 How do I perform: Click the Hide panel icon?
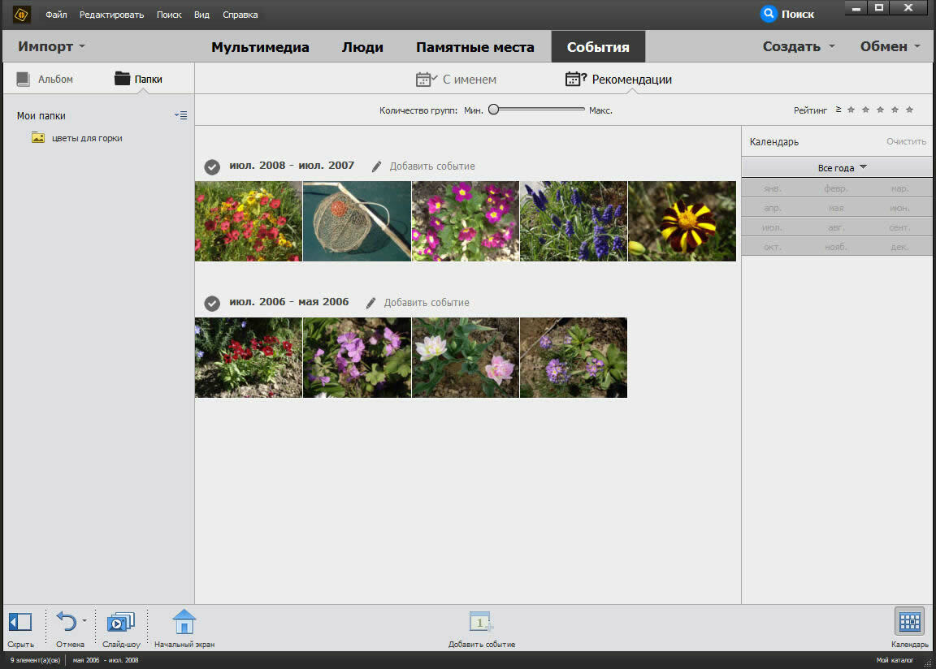click(19, 623)
